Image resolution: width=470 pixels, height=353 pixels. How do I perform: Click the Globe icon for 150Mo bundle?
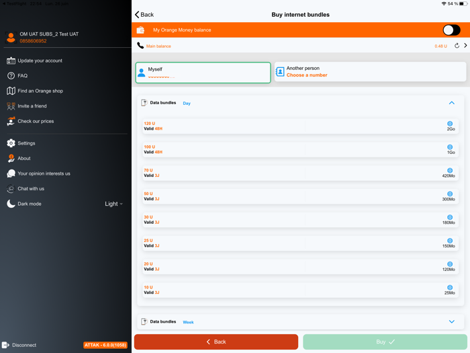[450, 241]
